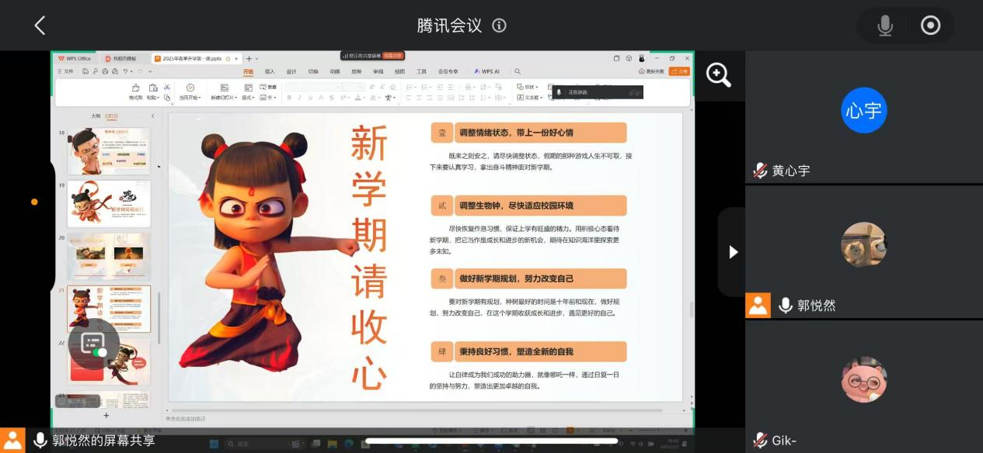Collapse the slide thumbnail panel chevron
The width and height of the screenshot is (983, 453).
tap(152, 116)
